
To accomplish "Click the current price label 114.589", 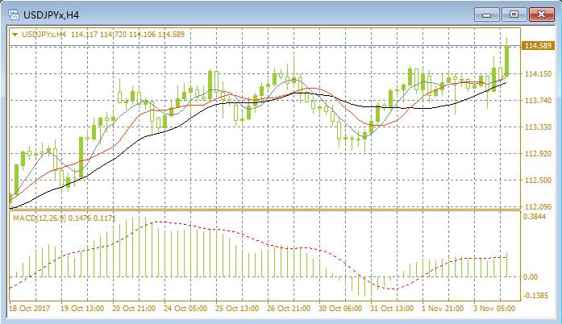I will [x=537, y=46].
